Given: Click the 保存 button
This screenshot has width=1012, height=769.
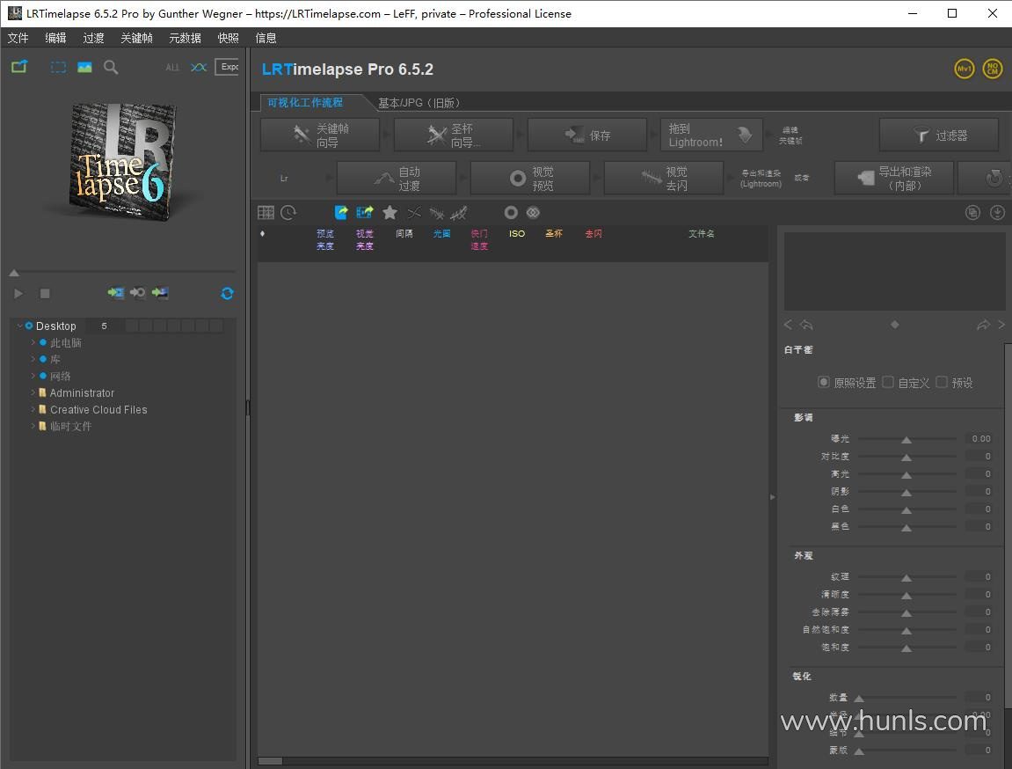Looking at the screenshot, I should click(x=587, y=135).
